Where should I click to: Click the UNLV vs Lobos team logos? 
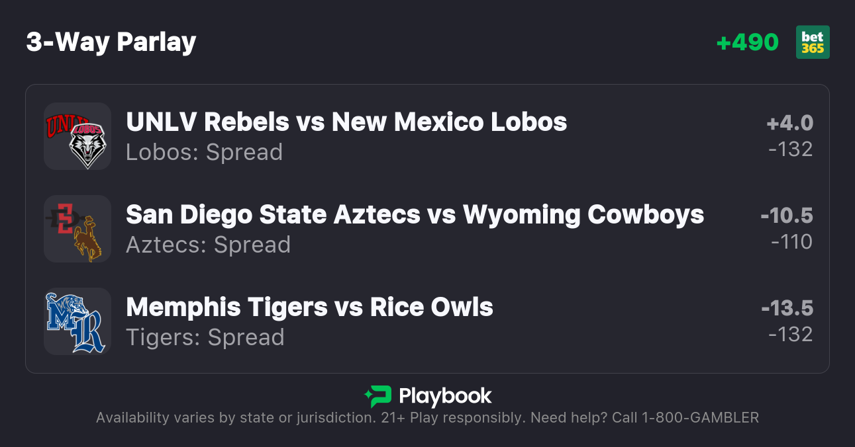[77, 136]
